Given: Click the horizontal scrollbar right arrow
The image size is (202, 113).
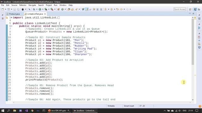Looking at the screenshot, I should point(190,102).
